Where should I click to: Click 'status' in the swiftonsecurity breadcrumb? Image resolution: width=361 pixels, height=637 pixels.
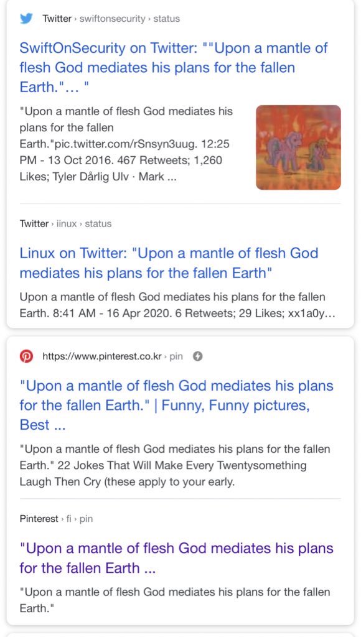click(167, 19)
